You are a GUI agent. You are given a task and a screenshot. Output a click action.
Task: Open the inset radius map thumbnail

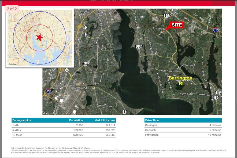39,38
